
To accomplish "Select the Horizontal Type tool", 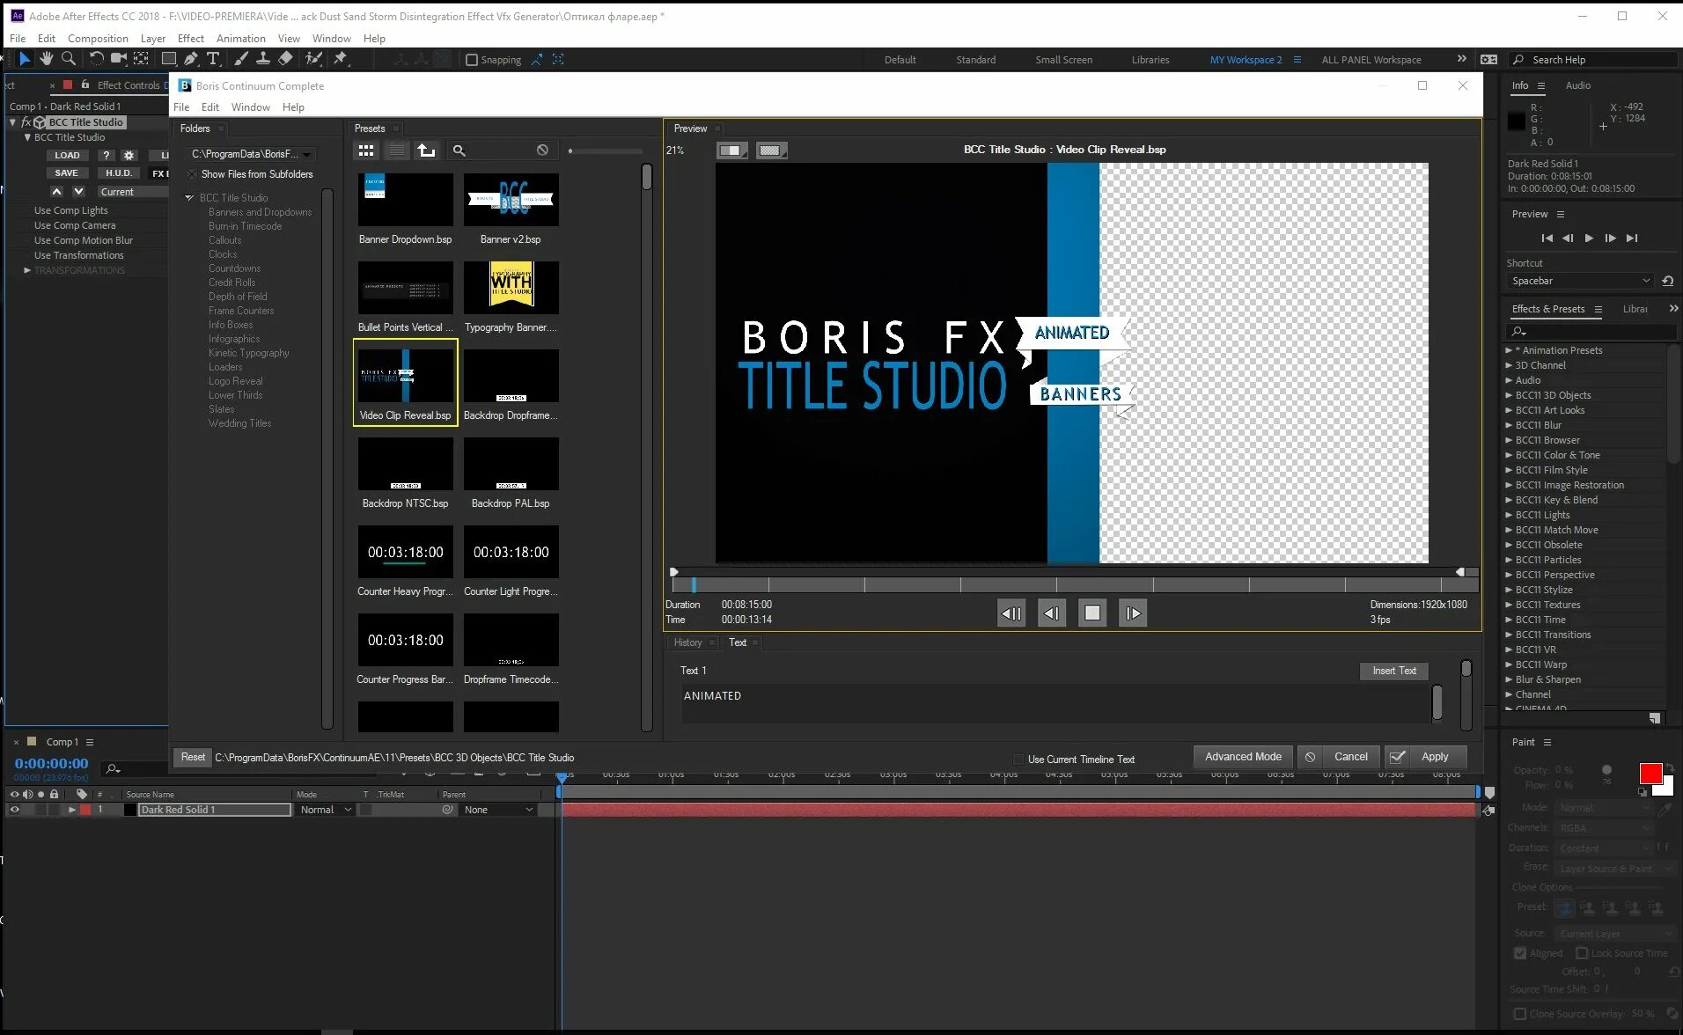I will (x=213, y=59).
